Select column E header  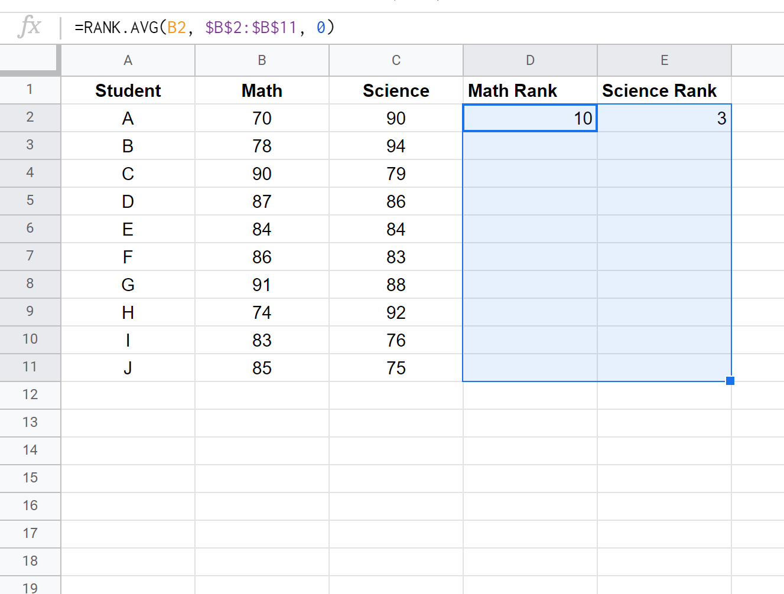coord(664,60)
